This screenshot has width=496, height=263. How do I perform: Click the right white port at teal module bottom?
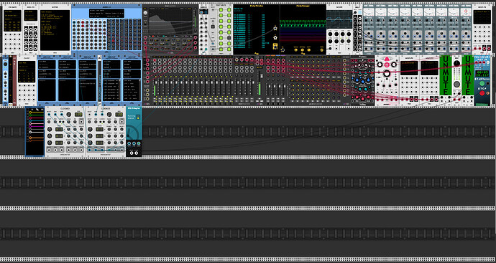(137, 153)
